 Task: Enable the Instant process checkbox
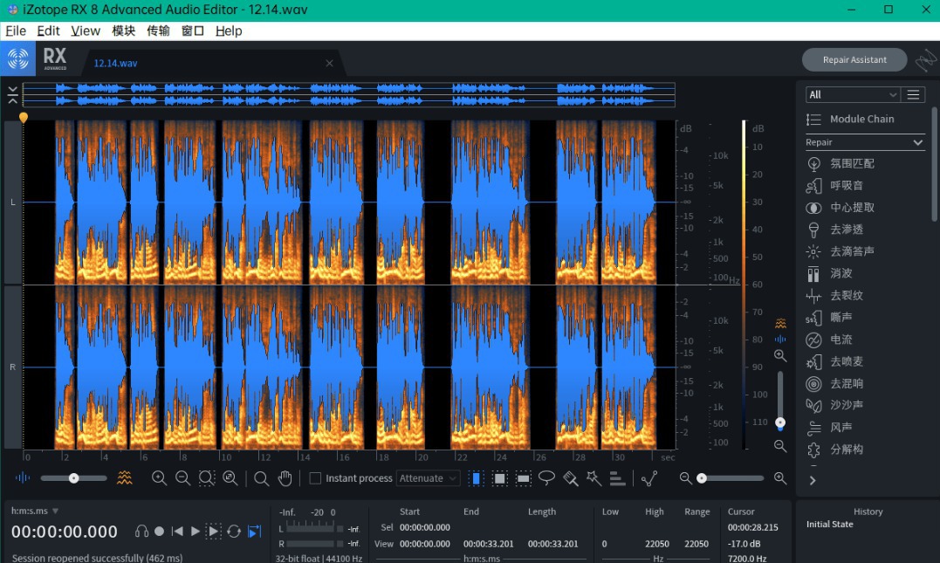click(x=315, y=478)
